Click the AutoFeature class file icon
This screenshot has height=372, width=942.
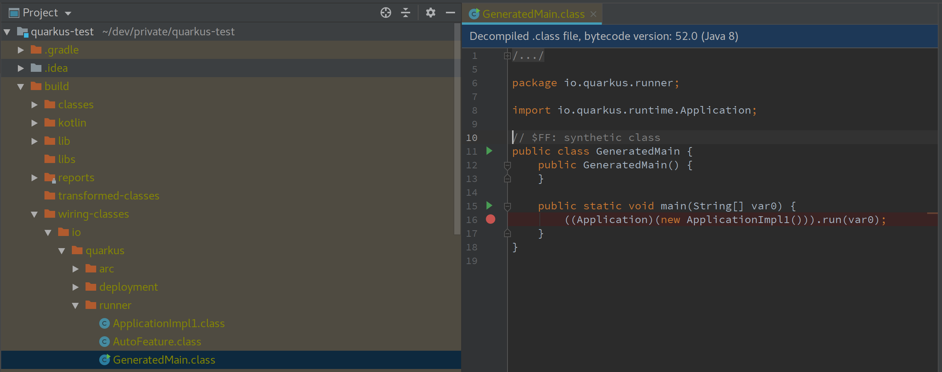(104, 342)
